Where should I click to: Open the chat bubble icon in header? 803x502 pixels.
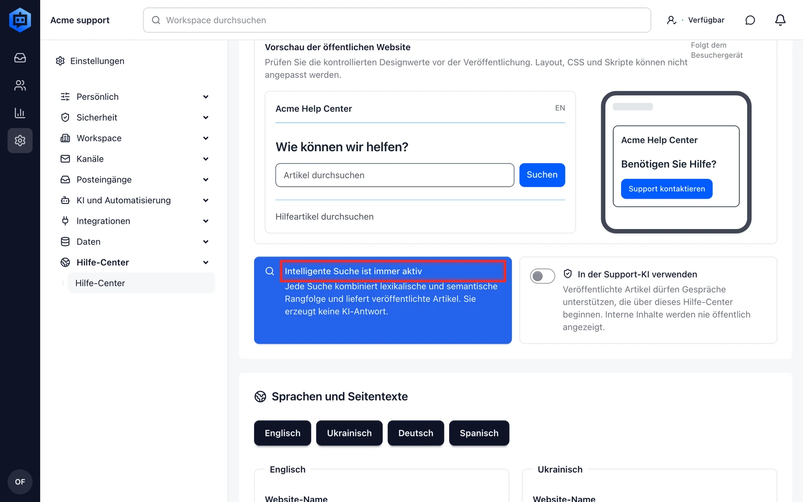(x=750, y=20)
